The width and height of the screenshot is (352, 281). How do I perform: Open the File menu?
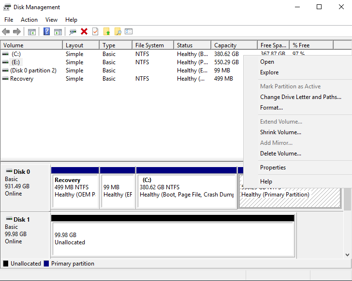(9, 20)
